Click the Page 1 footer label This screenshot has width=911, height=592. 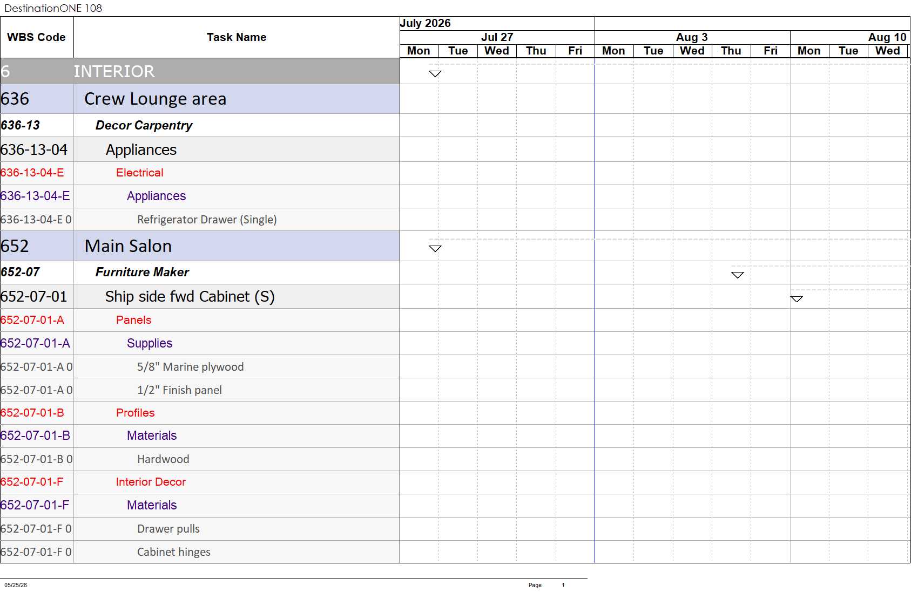[x=546, y=585]
